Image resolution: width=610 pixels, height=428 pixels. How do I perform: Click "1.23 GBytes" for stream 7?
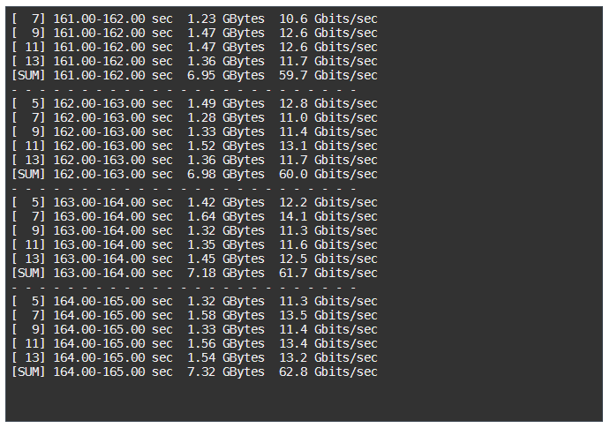pos(226,19)
